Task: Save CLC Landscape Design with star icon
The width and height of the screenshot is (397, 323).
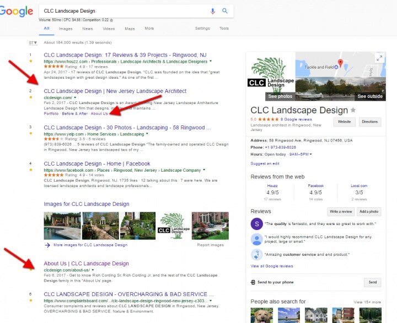Action: 353,110
